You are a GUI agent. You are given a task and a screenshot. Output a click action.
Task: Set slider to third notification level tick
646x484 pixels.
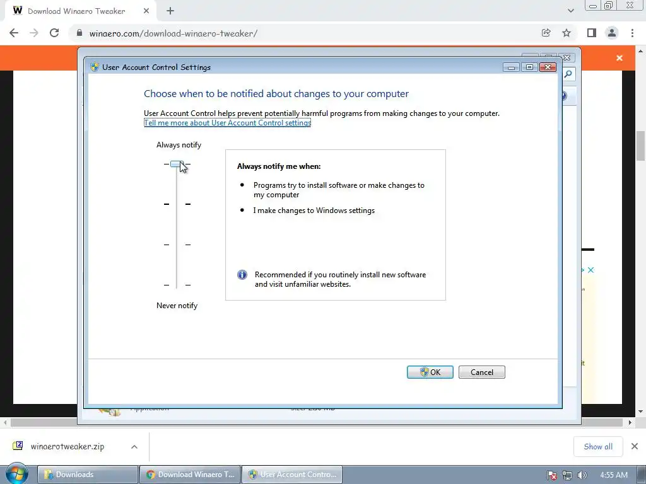pyautogui.click(x=177, y=245)
